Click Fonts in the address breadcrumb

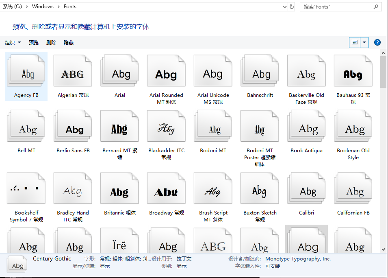pos(70,7)
